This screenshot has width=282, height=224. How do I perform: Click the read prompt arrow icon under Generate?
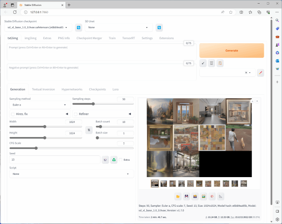tap(203, 63)
